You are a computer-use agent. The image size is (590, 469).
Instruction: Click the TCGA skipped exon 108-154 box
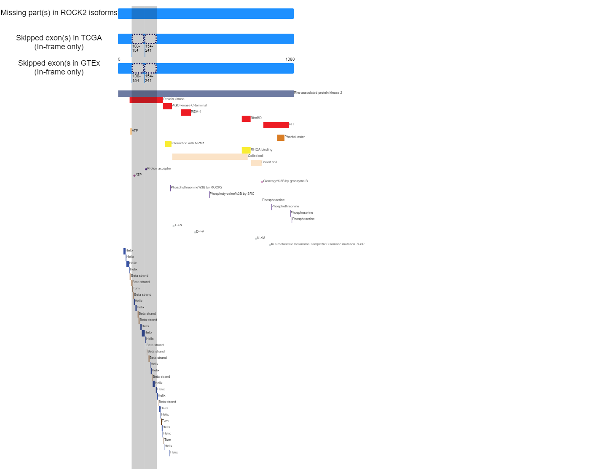coord(138,39)
